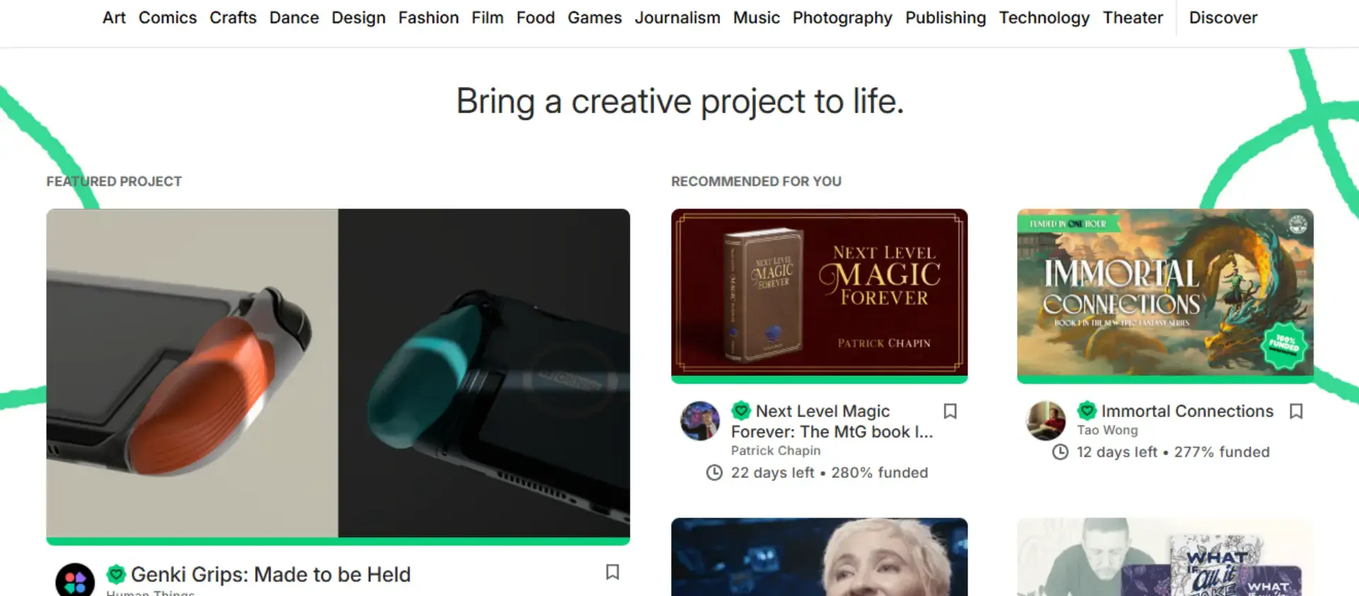Image resolution: width=1359 pixels, height=596 pixels.
Task: Go to the Discover page
Action: (x=1223, y=18)
